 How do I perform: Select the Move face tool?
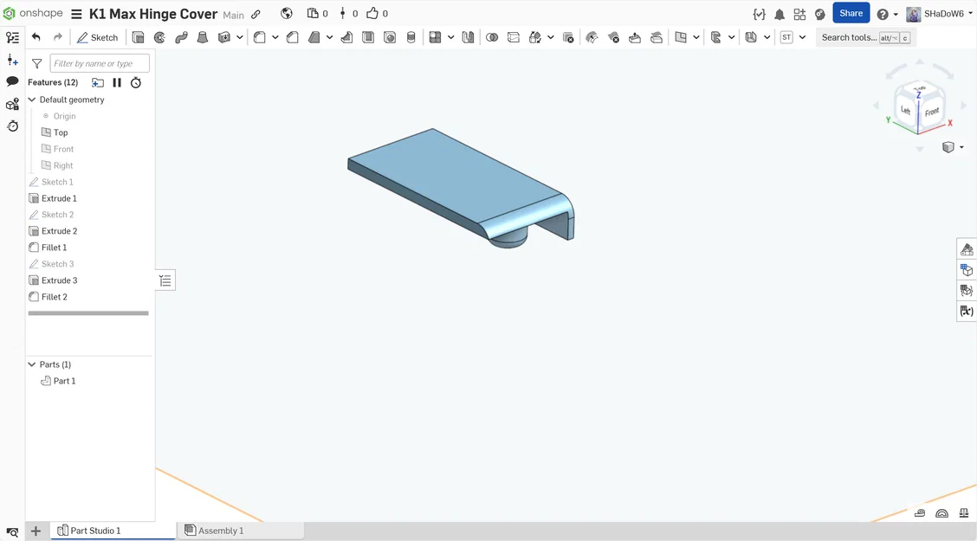click(635, 37)
